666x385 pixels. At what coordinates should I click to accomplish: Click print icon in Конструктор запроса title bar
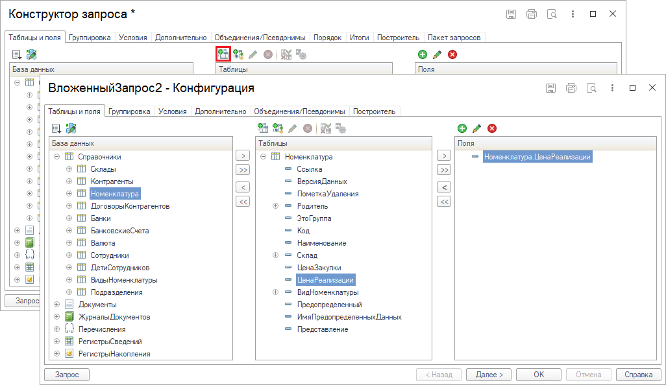(532, 14)
